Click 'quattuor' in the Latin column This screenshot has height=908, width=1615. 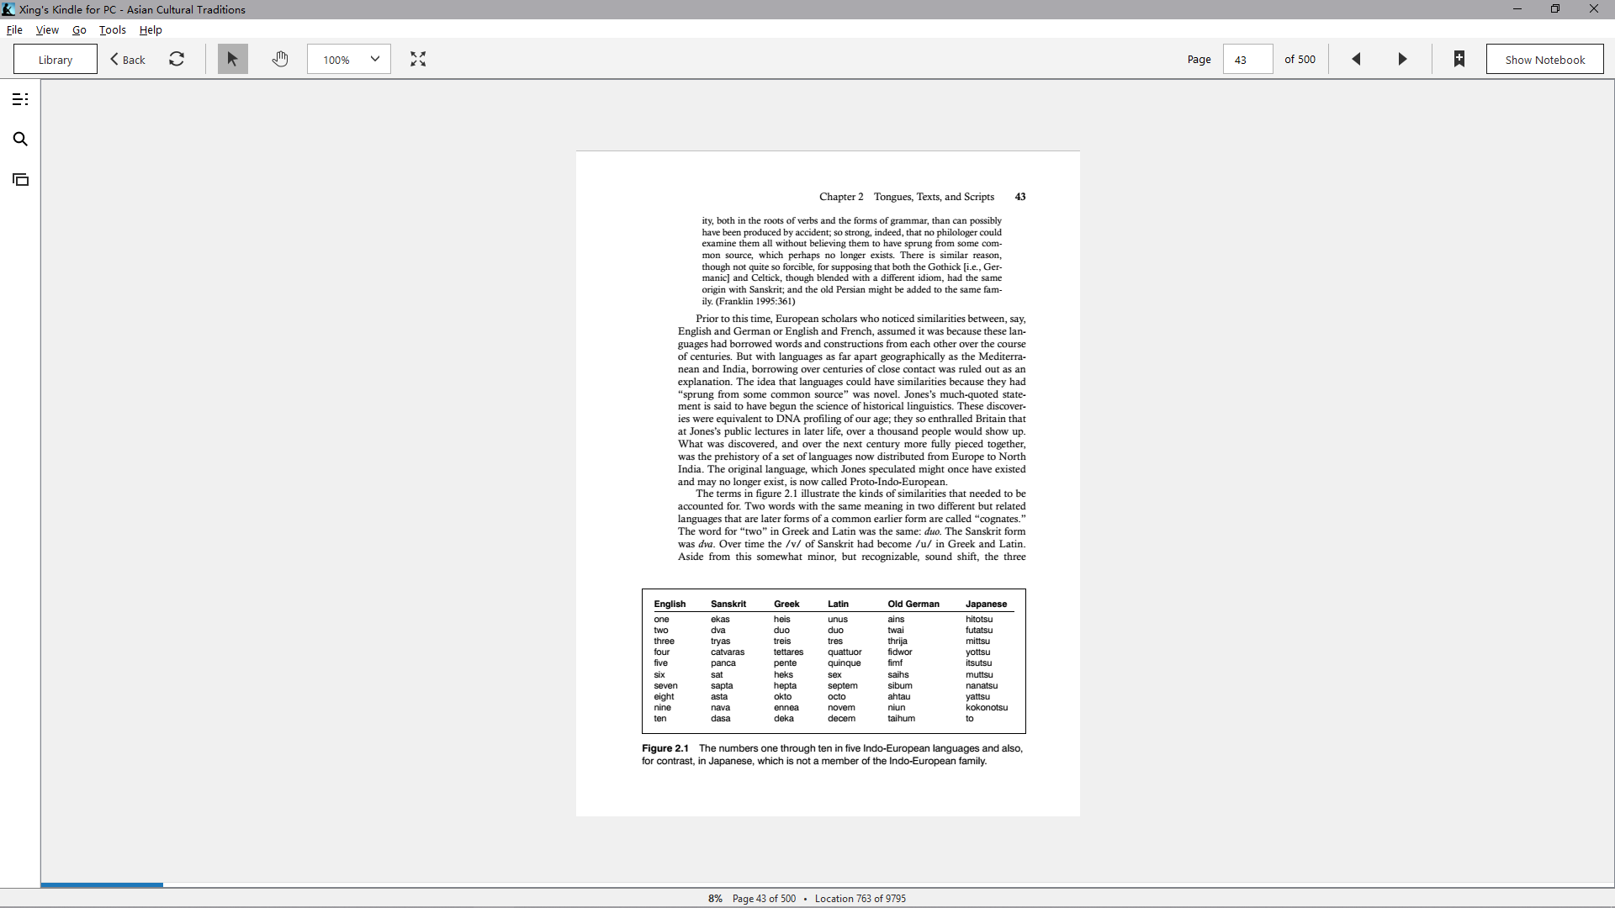point(845,652)
